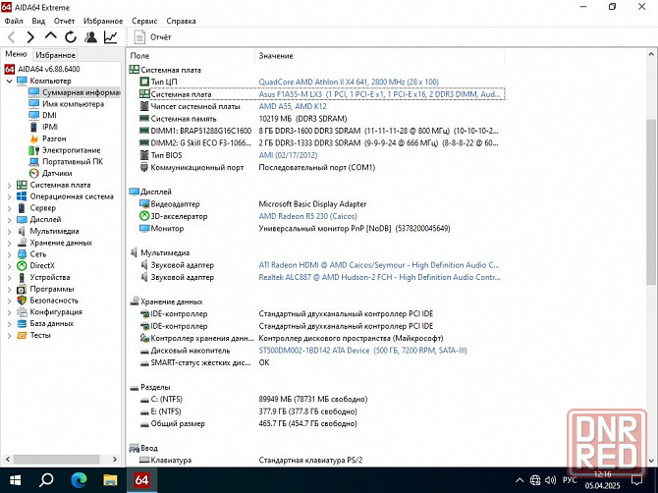
Task: Click the vertical scrollbar of the report
Action: (651, 202)
